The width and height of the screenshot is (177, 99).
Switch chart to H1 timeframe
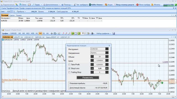tap(37, 34)
